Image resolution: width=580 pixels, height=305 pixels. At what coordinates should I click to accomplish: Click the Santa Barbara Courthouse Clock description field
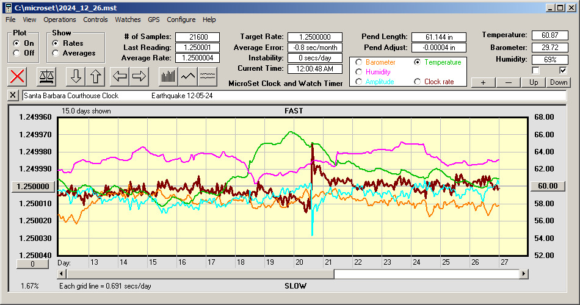pos(293,96)
